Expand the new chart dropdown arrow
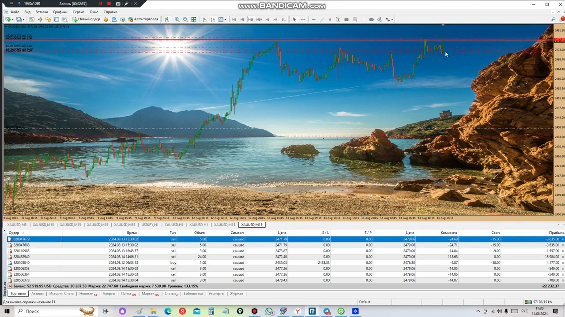 (x=12, y=19)
